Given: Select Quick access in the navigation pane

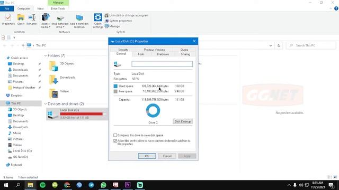Looking at the screenshot, I should point(17,58).
